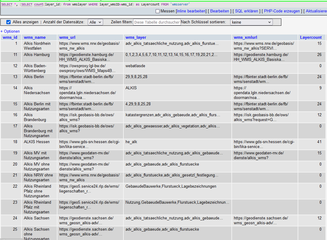Sort by the wms_name column header
The width and height of the screenshot is (327, 240).
point(35,38)
